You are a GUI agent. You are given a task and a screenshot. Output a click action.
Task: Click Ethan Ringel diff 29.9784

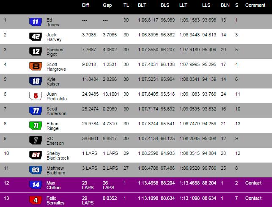[90, 124]
